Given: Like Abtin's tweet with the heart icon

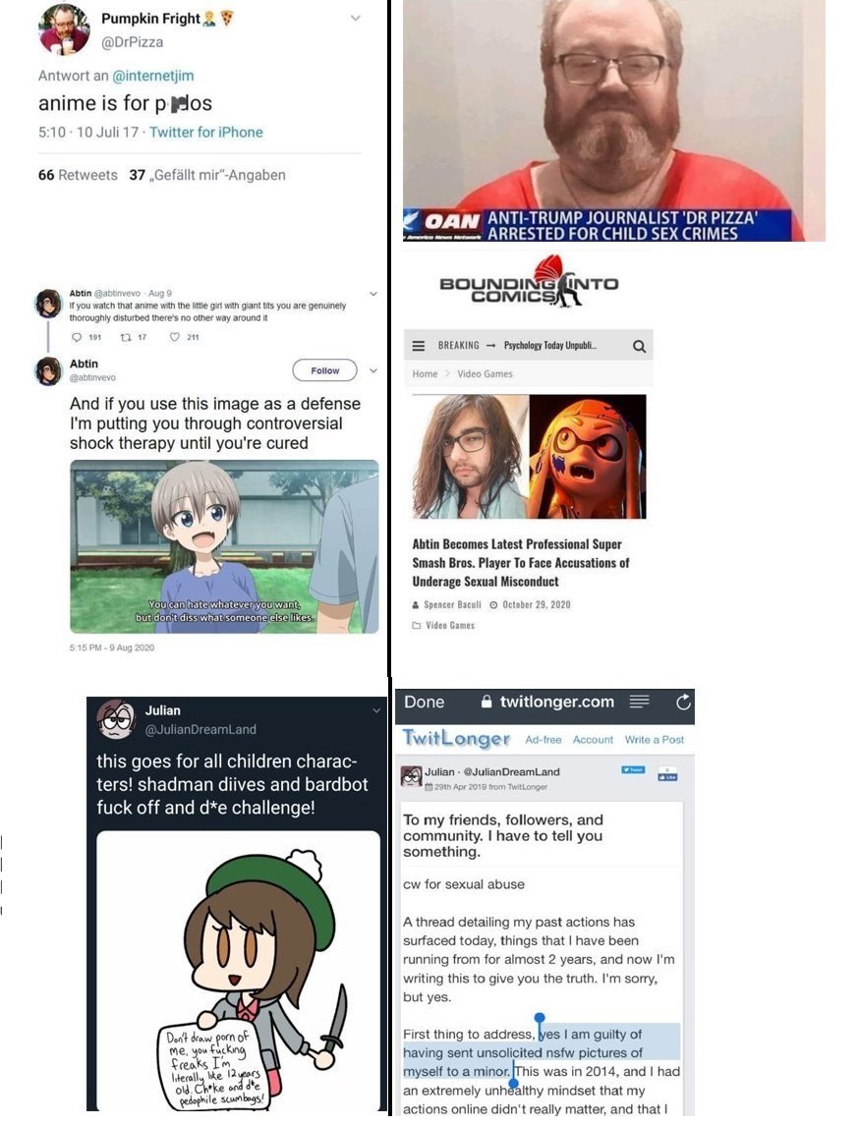Looking at the screenshot, I should pos(175,337).
